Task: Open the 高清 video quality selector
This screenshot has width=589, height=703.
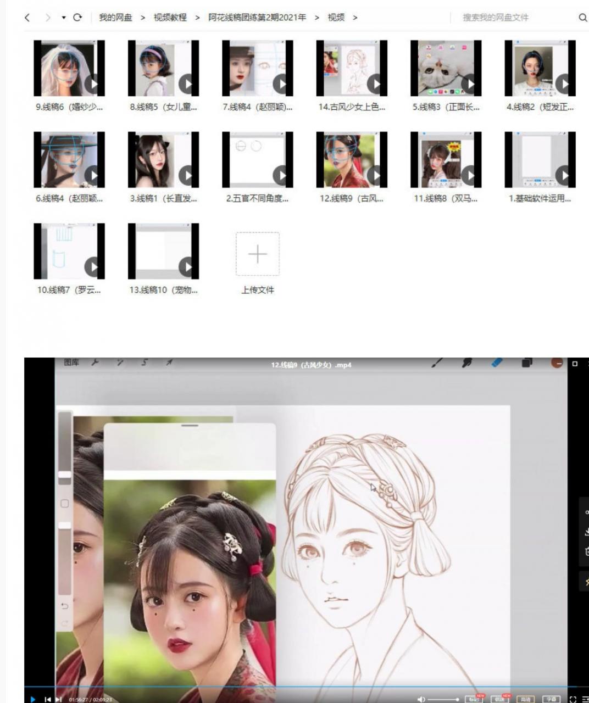Action: pyautogui.click(x=525, y=699)
